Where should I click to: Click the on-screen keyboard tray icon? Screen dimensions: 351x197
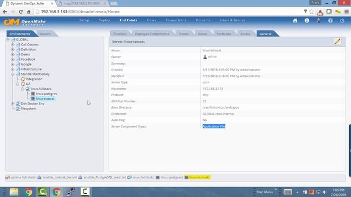pos(287,192)
